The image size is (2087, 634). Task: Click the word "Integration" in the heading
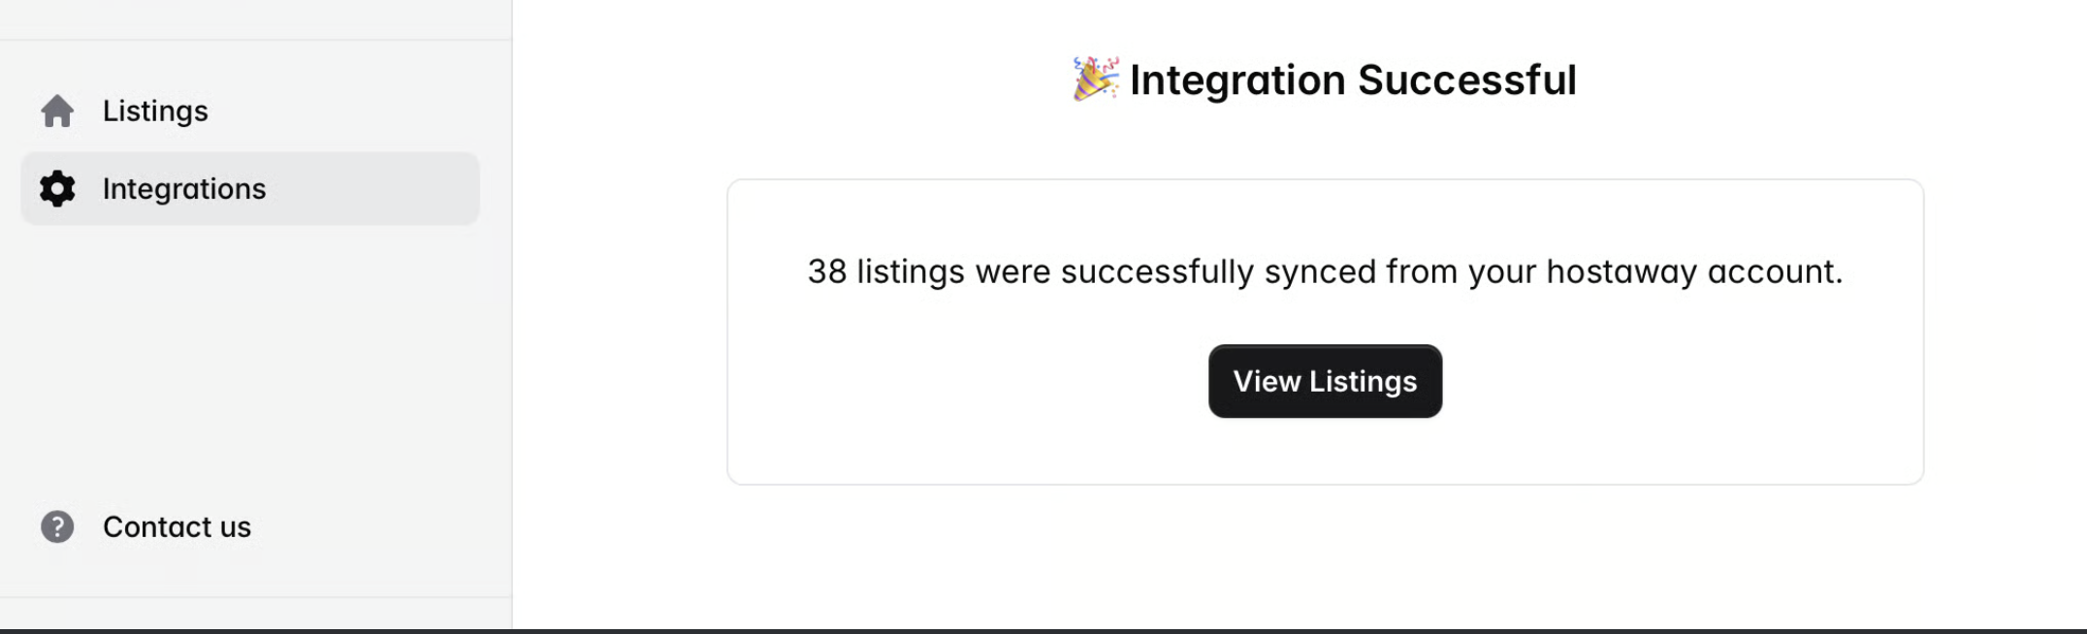[x=1237, y=80]
